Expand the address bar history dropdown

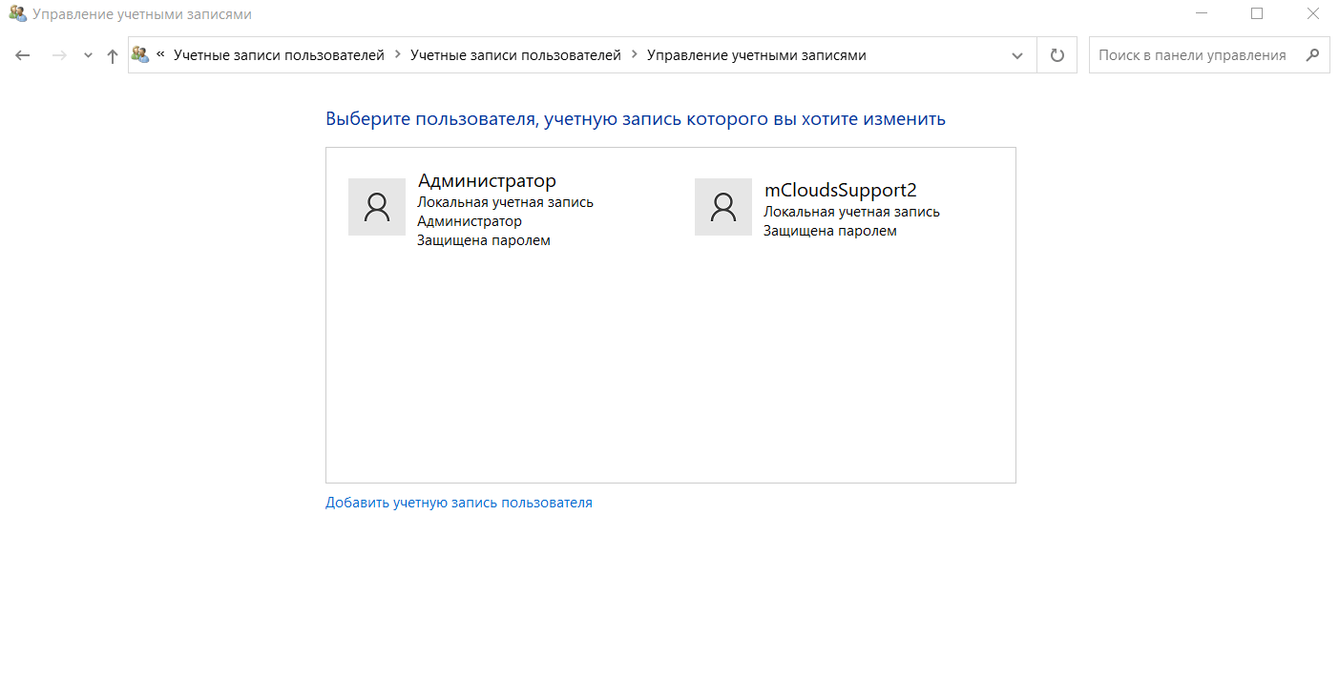1016,55
